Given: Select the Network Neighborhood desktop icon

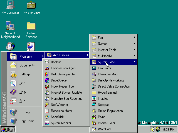Looking at the screenshot, I should click(10, 30).
